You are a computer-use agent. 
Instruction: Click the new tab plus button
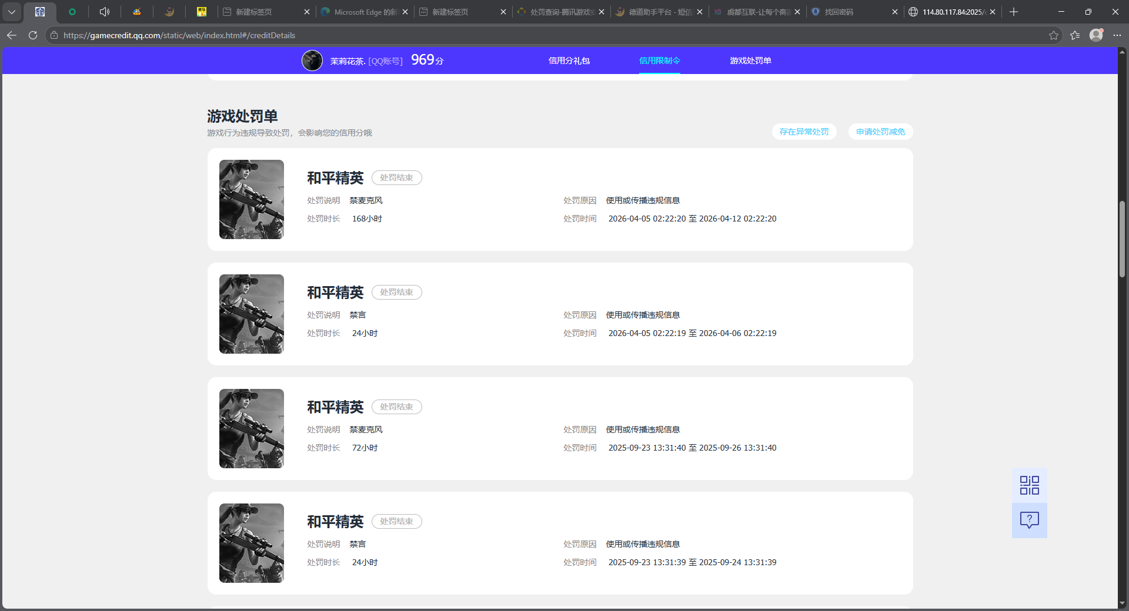point(1014,12)
